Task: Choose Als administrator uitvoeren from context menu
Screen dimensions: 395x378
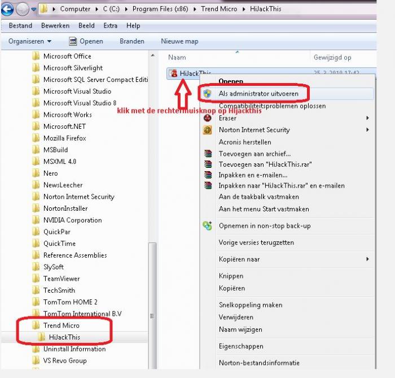Action: (x=258, y=94)
